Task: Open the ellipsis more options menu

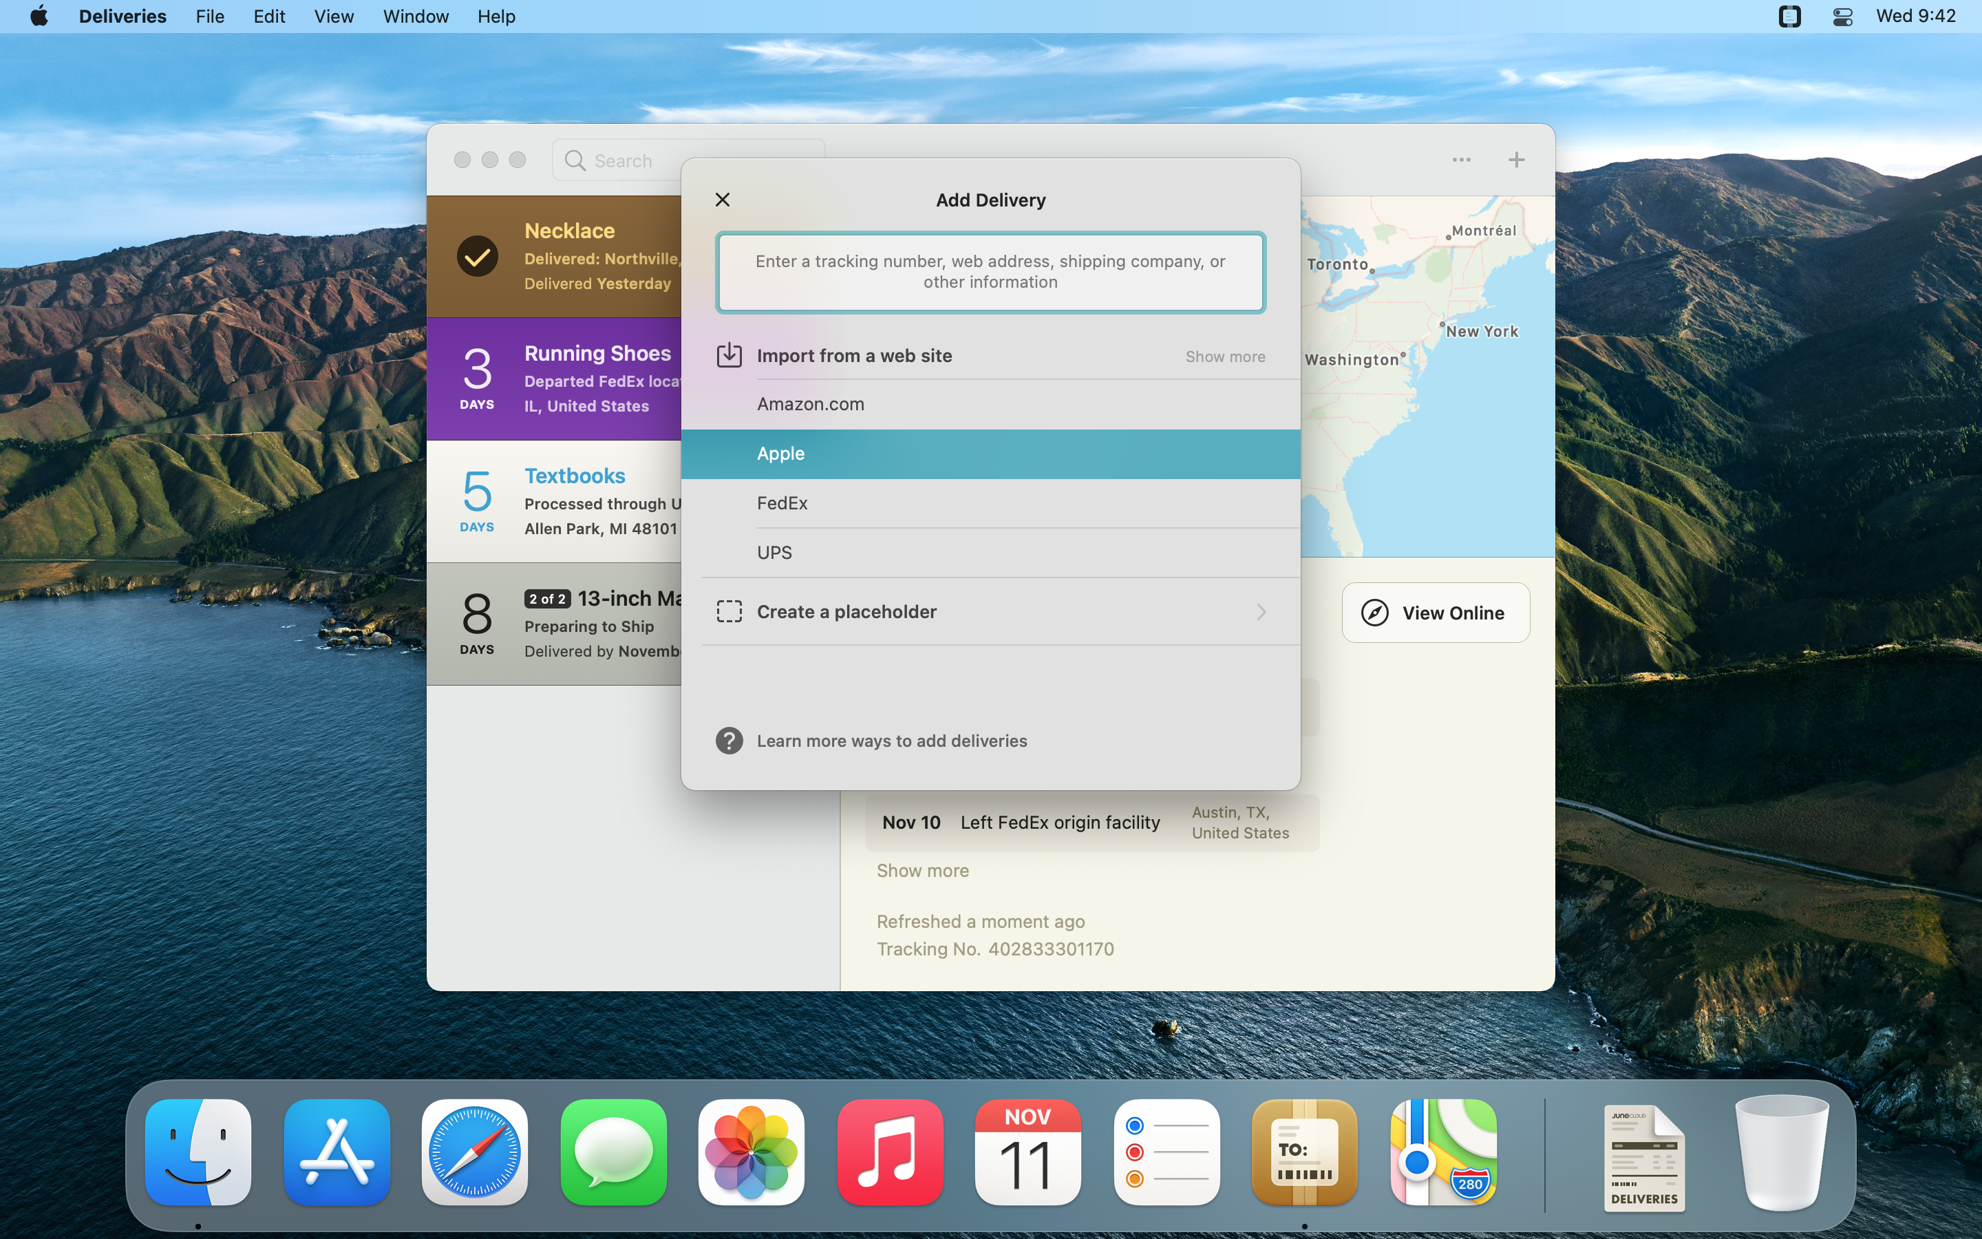Action: pos(1461,160)
